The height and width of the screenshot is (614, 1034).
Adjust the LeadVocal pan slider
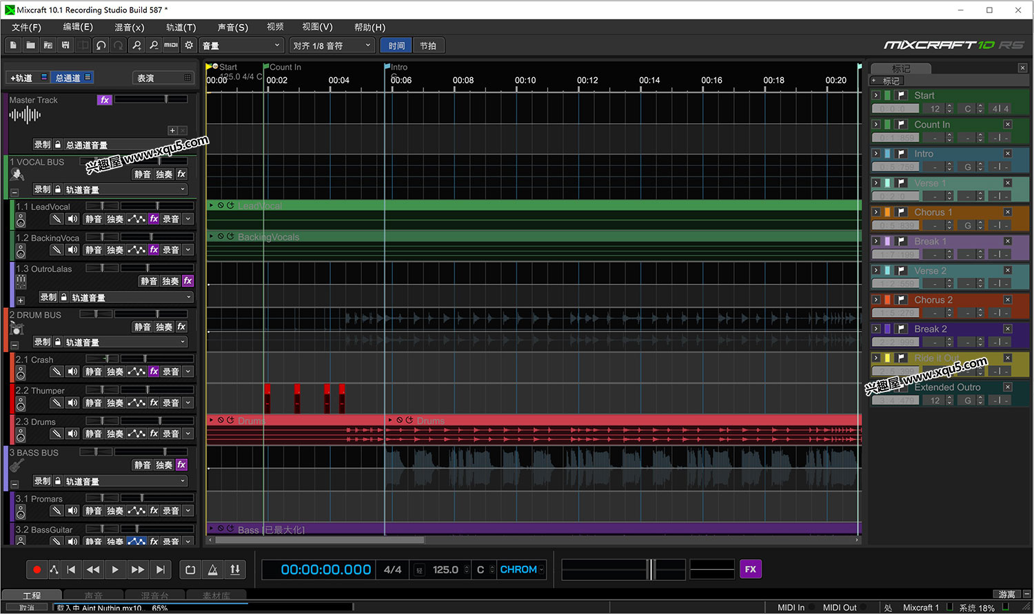102,206
